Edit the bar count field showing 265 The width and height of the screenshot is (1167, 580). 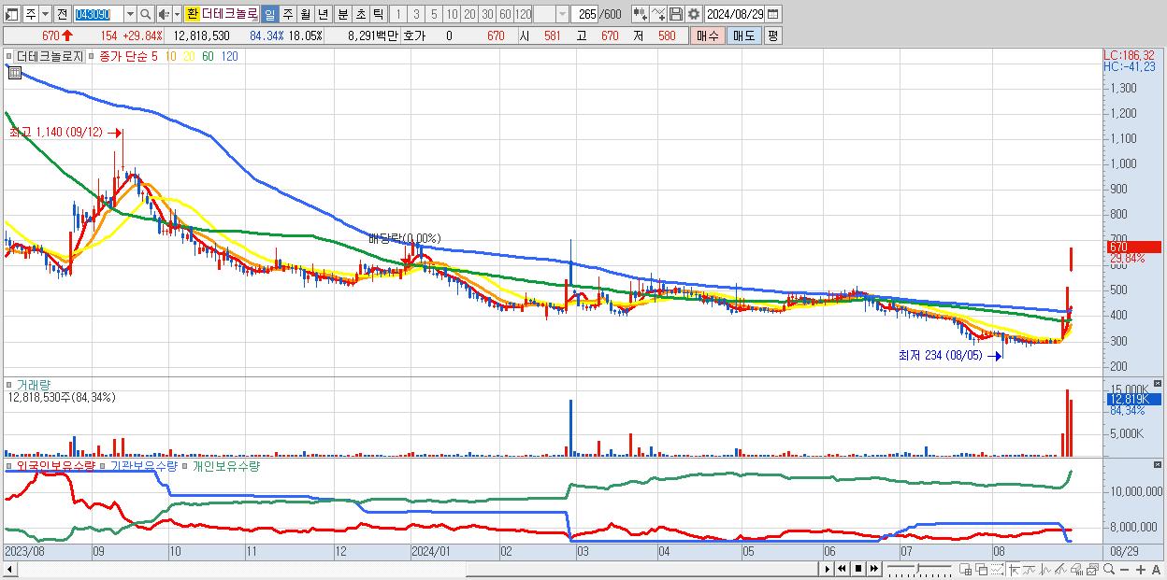586,14
